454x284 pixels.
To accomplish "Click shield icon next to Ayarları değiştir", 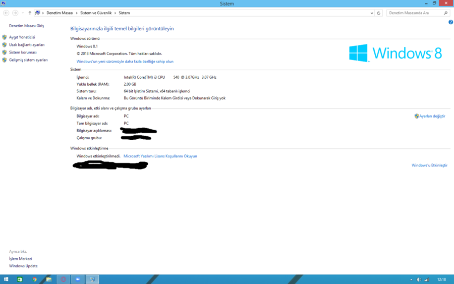I will pyautogui.click(x=417, y=116).
